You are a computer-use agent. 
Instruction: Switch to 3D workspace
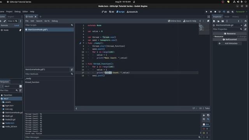click(112, 12)
